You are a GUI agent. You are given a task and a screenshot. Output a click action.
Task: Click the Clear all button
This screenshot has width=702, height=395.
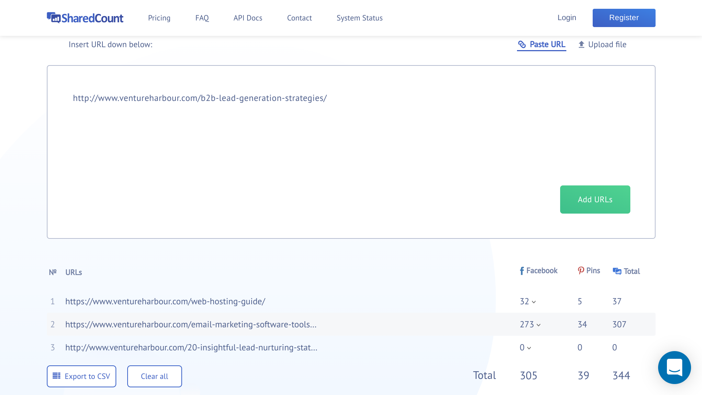[154, 376]
